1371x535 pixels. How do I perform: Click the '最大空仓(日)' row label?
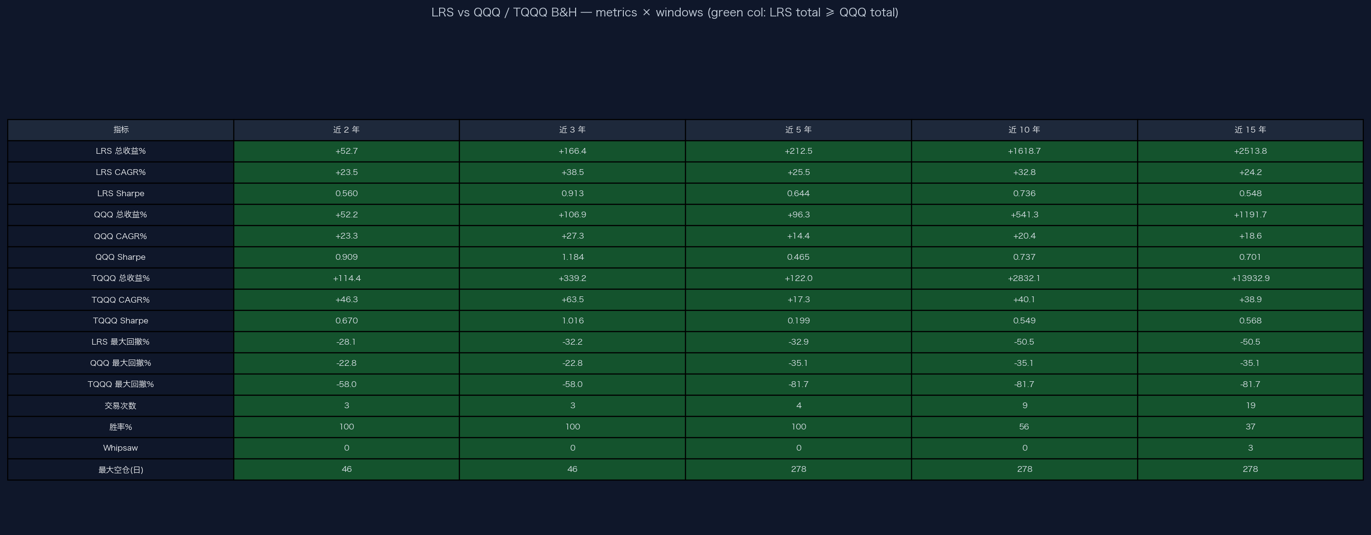121,469
